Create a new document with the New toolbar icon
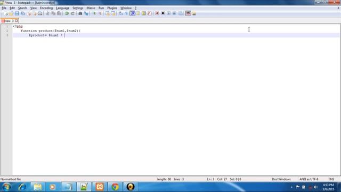 [6, 13]
